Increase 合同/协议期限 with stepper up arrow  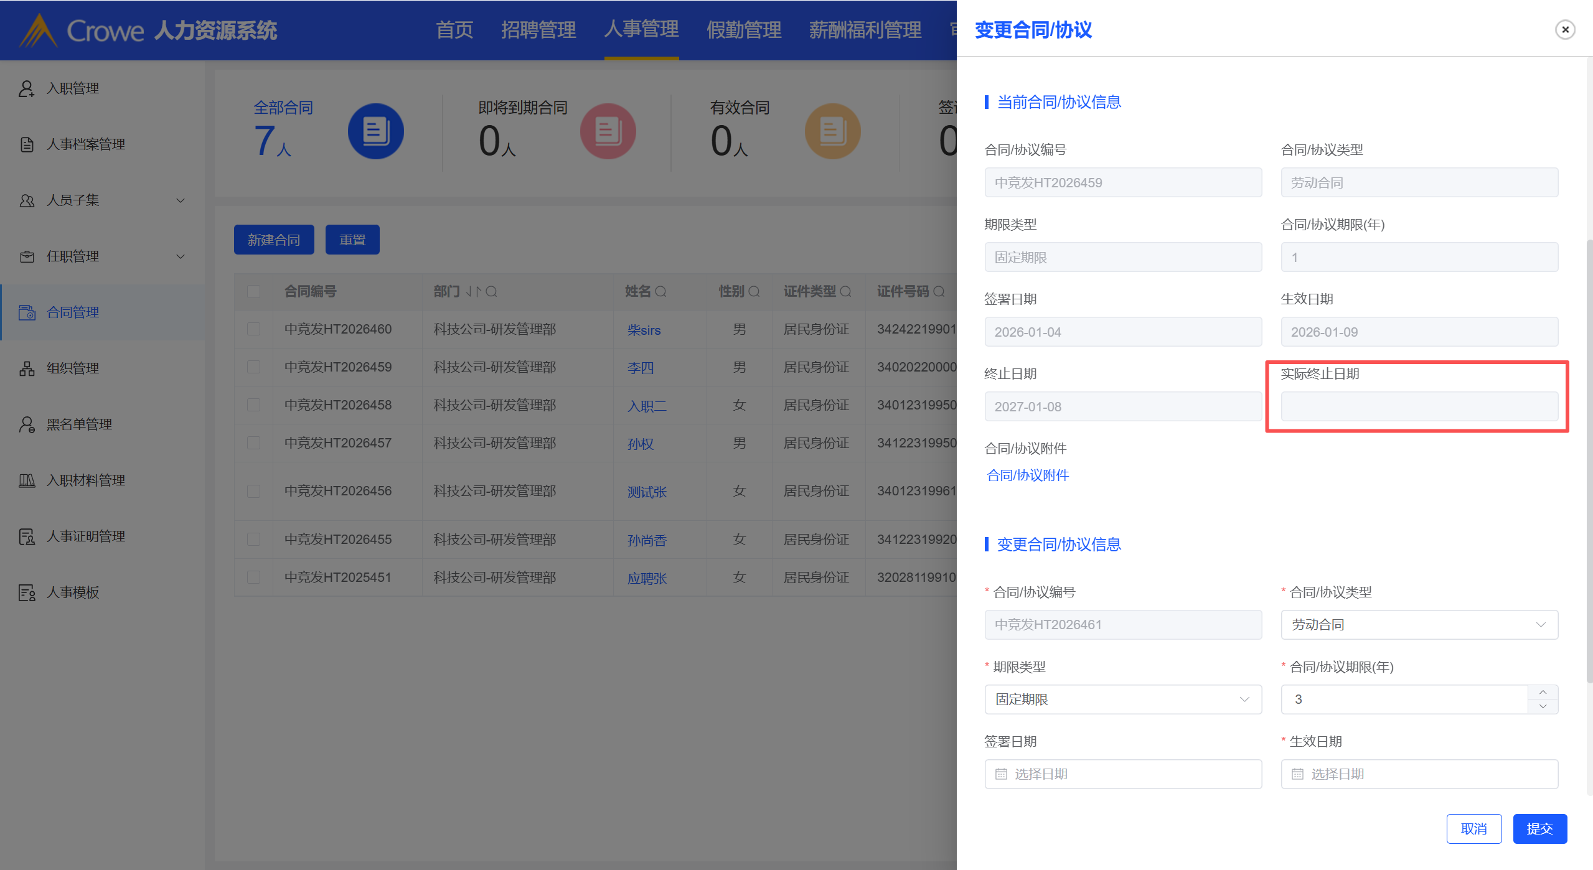tap(1543, 693)
